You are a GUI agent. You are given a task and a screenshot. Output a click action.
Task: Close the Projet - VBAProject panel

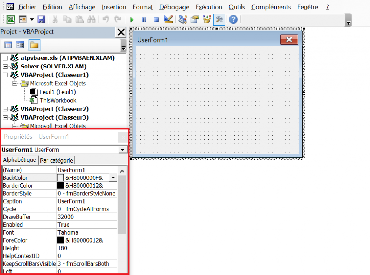click(x=121, y=32)
